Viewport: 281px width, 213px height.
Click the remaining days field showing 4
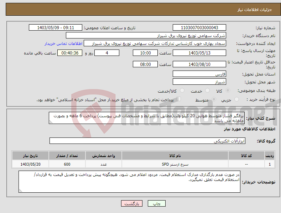tap(107, 53)
